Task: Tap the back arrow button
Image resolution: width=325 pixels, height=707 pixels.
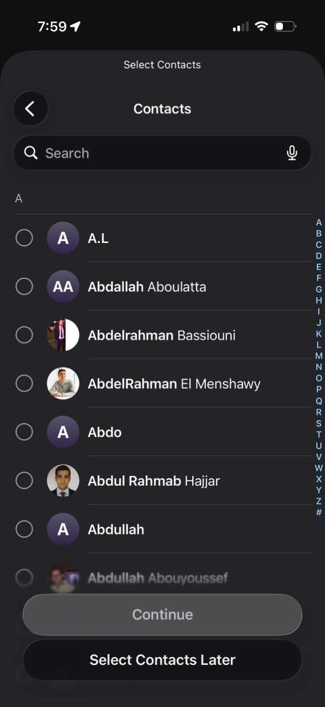Action: [x=30, y=109]
